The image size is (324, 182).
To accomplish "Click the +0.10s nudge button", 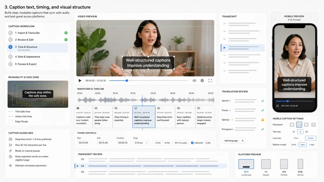I will coord(167,143).
